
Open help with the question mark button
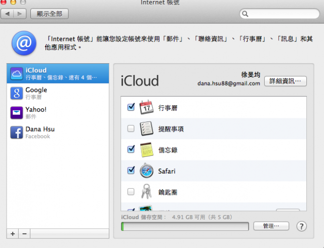[302, 226]
